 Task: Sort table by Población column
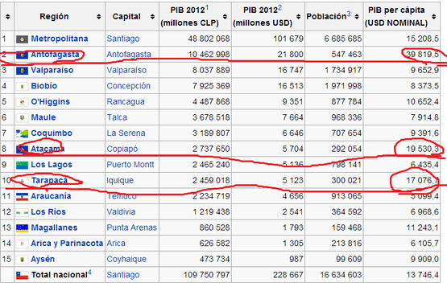point(357,17)
